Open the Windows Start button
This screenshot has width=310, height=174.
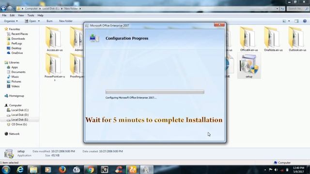[6, 170]
